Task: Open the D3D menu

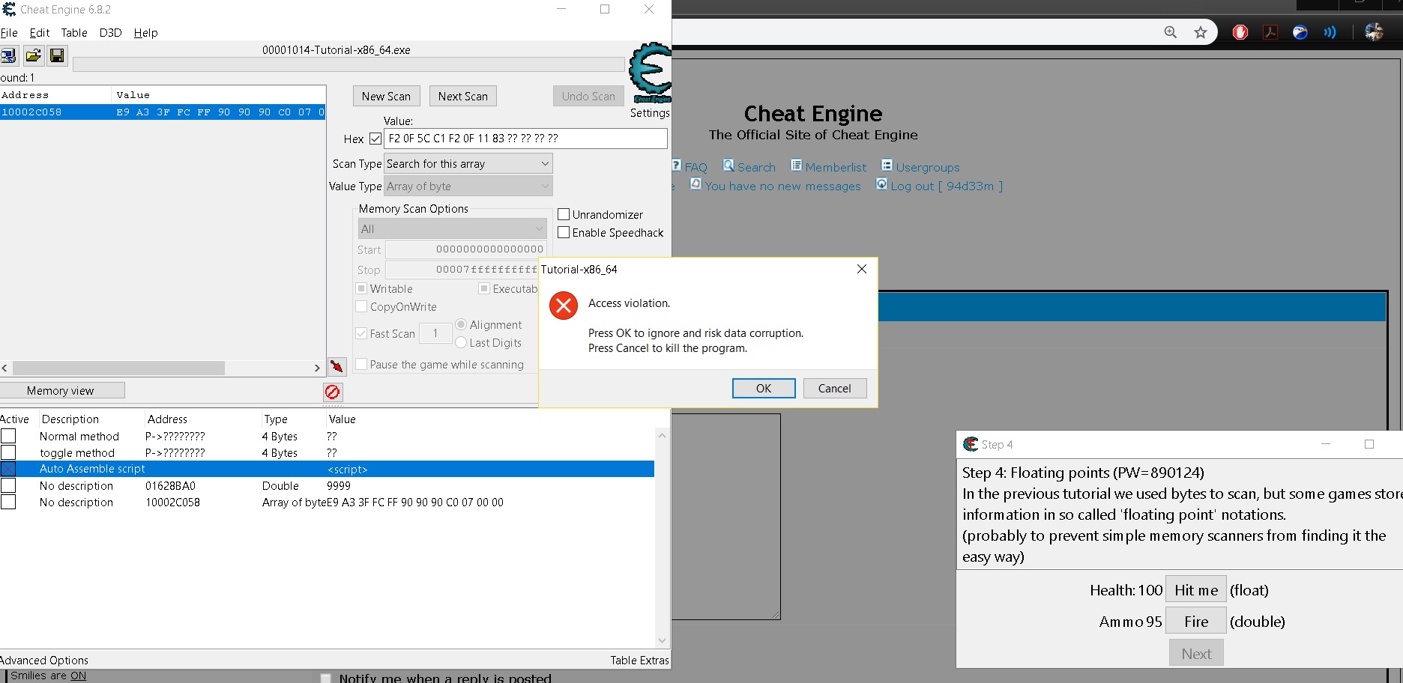Action: click(x=110, y=33)
